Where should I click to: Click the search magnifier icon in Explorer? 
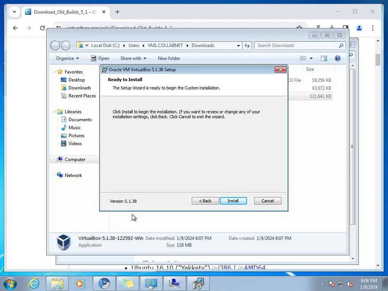click(x=341, y=45)
